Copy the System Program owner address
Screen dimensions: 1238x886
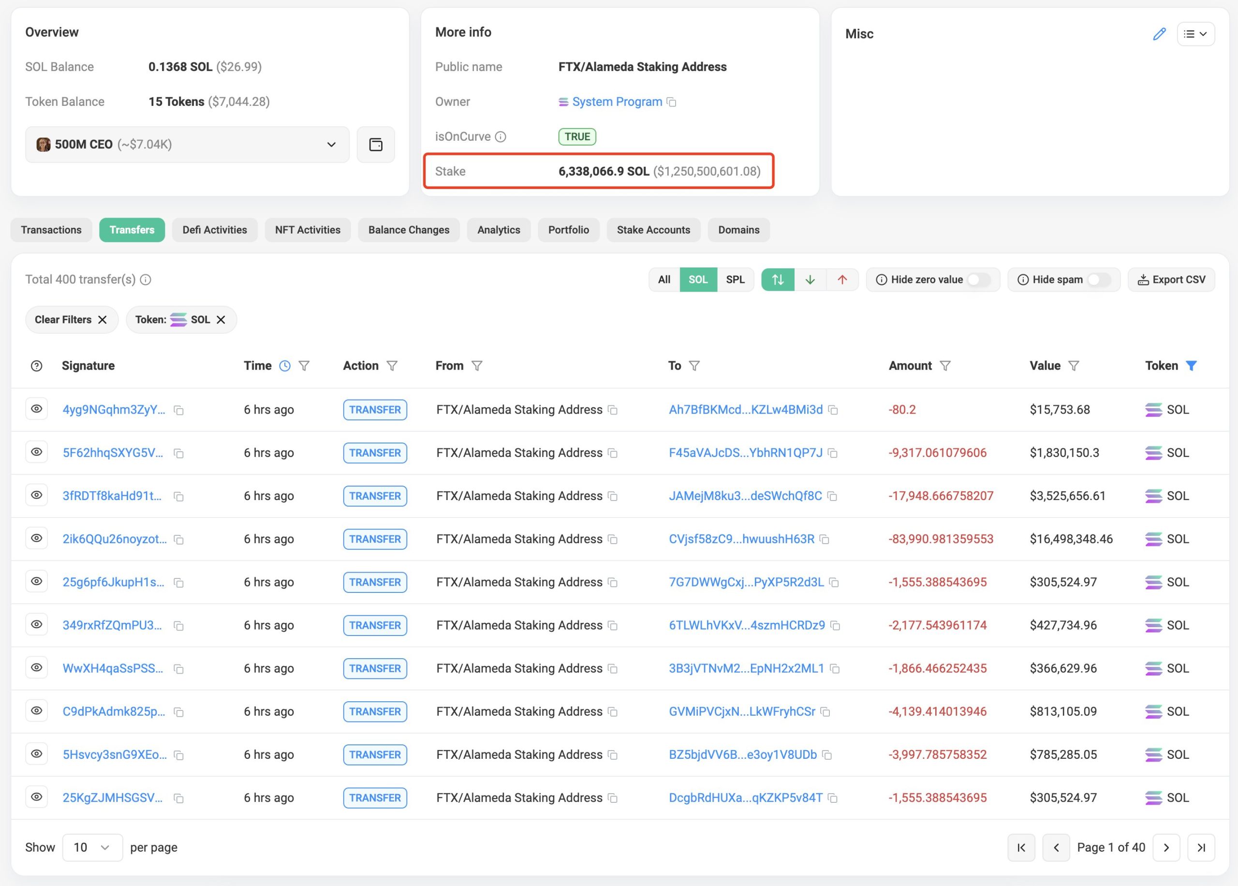(x=672, y=102)
